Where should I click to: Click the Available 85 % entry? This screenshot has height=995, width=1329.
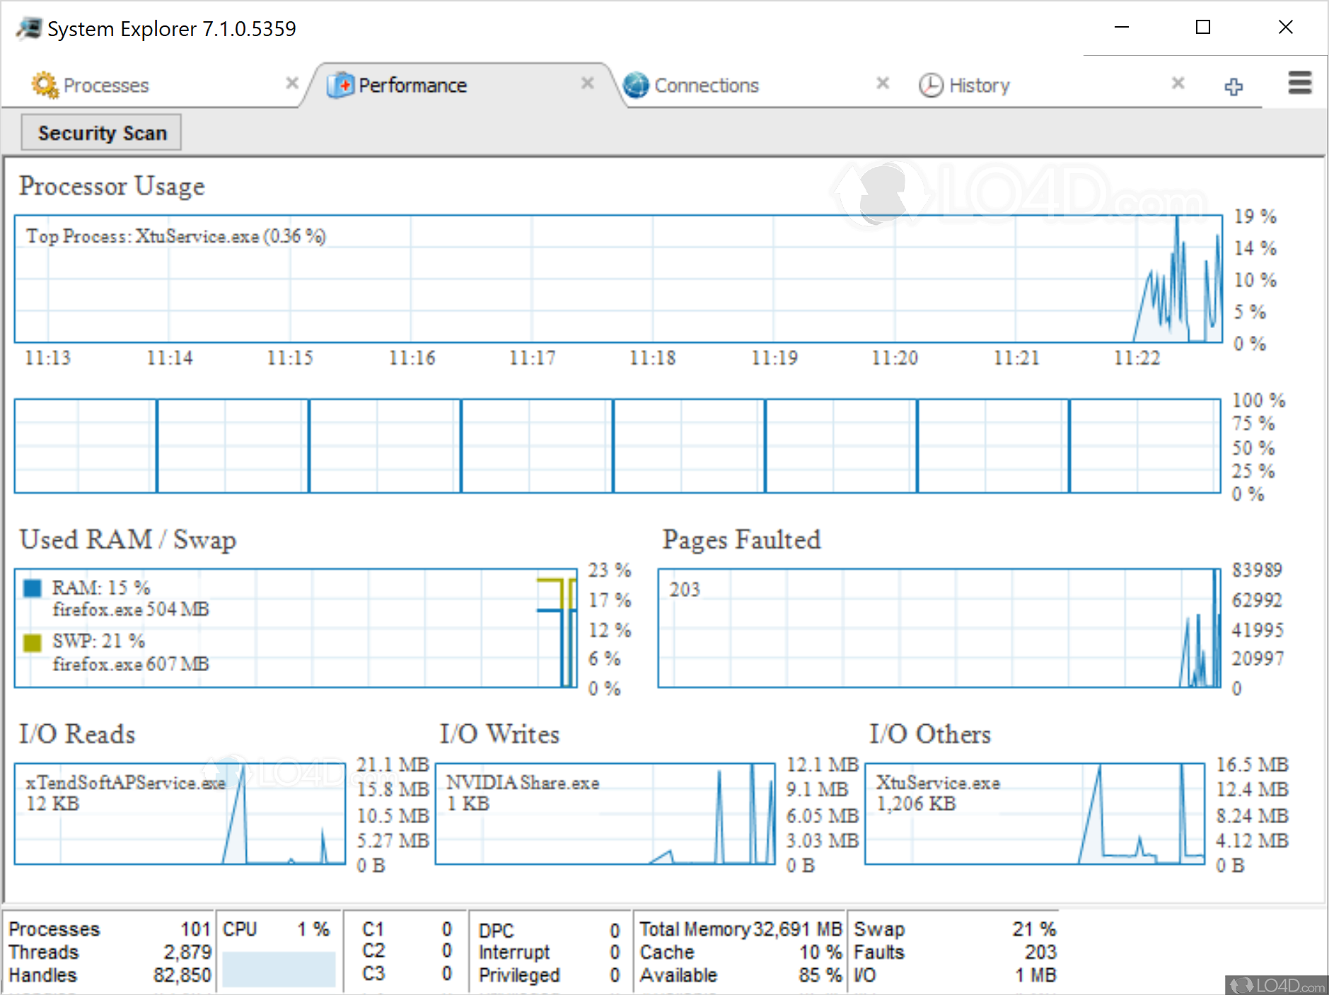(x=741, y=975)
